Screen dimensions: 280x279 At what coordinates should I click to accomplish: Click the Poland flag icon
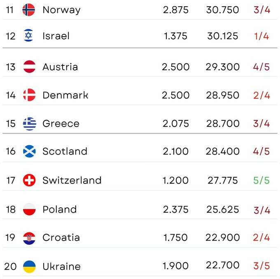tap(29, 209)
